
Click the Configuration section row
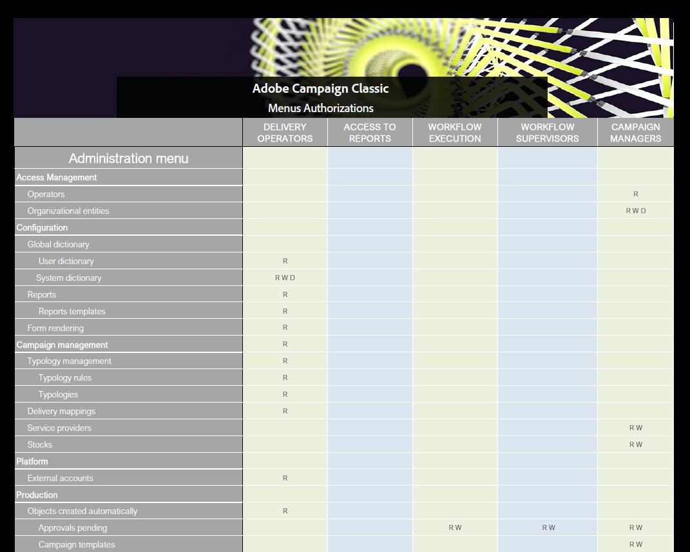(128, 227)
